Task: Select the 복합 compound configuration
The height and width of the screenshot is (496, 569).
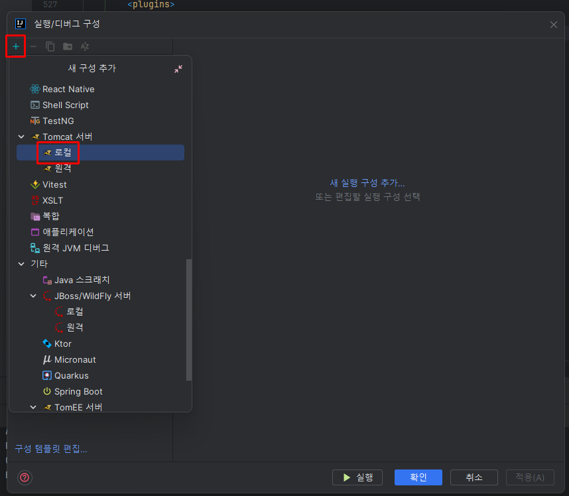Action: 51,216
